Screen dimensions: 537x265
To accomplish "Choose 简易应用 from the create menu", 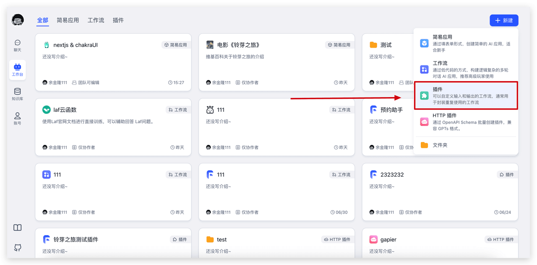I will tap(466, 44).
